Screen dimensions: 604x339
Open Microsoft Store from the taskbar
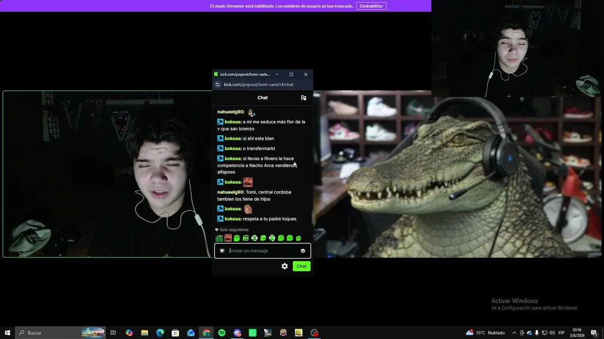[176, 333]
